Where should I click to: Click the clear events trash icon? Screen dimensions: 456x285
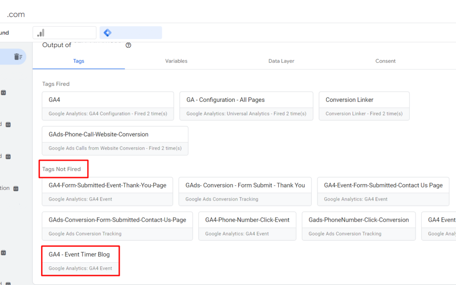point(18,57)
